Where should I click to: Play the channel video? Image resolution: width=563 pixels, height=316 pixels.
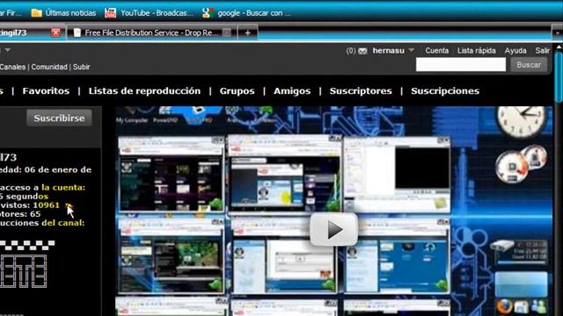[x=334, y=230]
